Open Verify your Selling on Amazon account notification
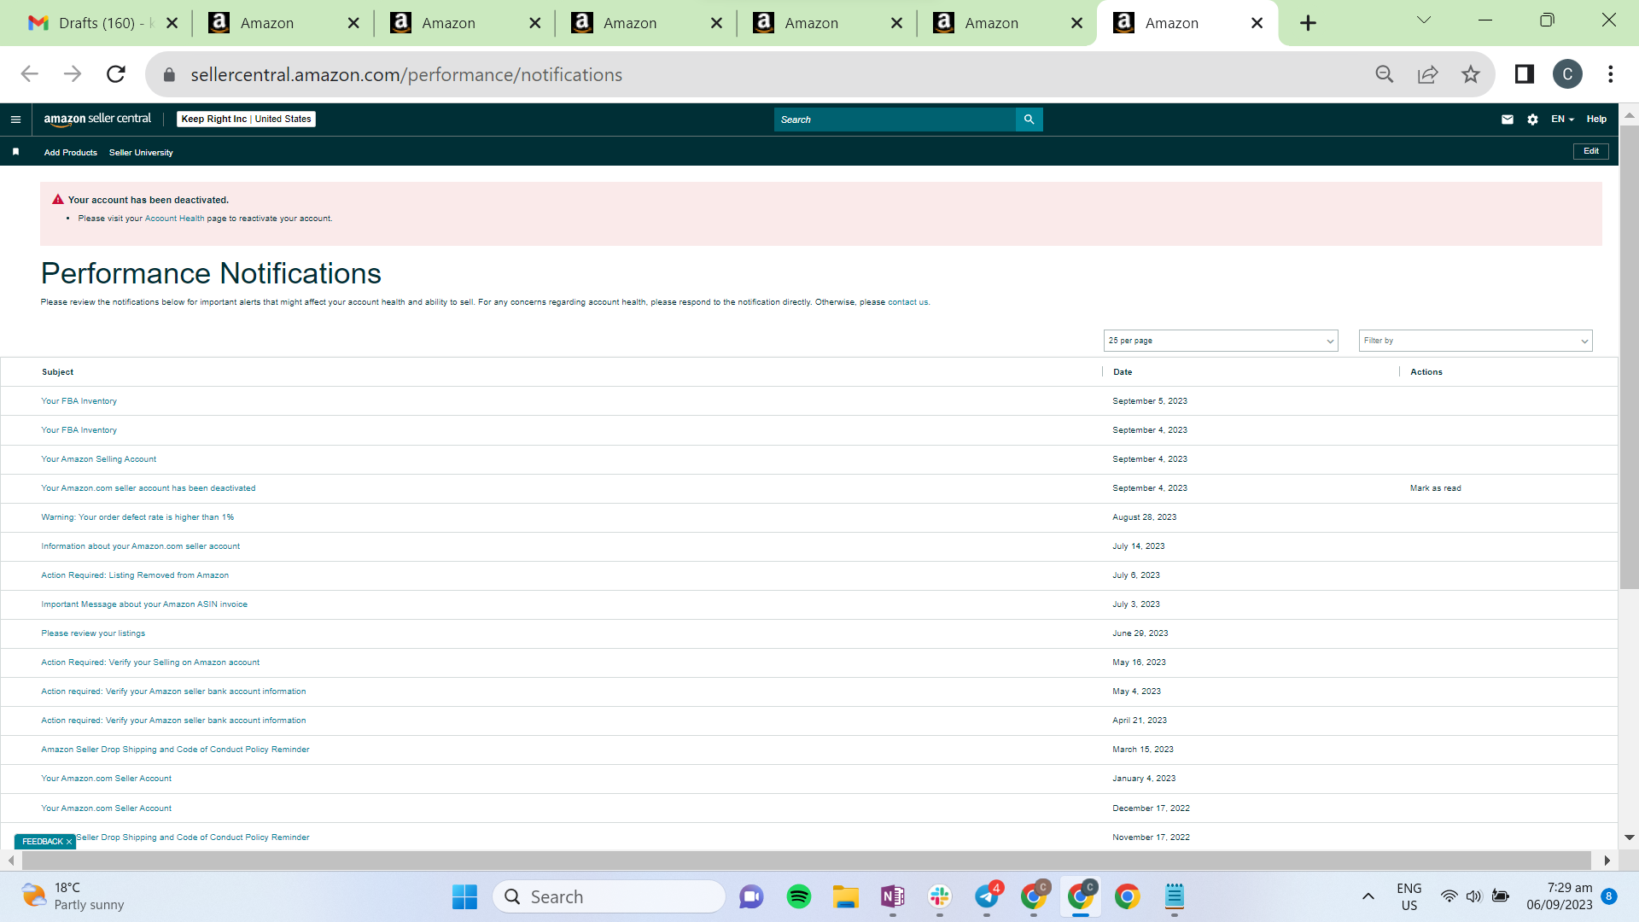The width and height of the screenshot is (1639, 922). tap(150, 662)
